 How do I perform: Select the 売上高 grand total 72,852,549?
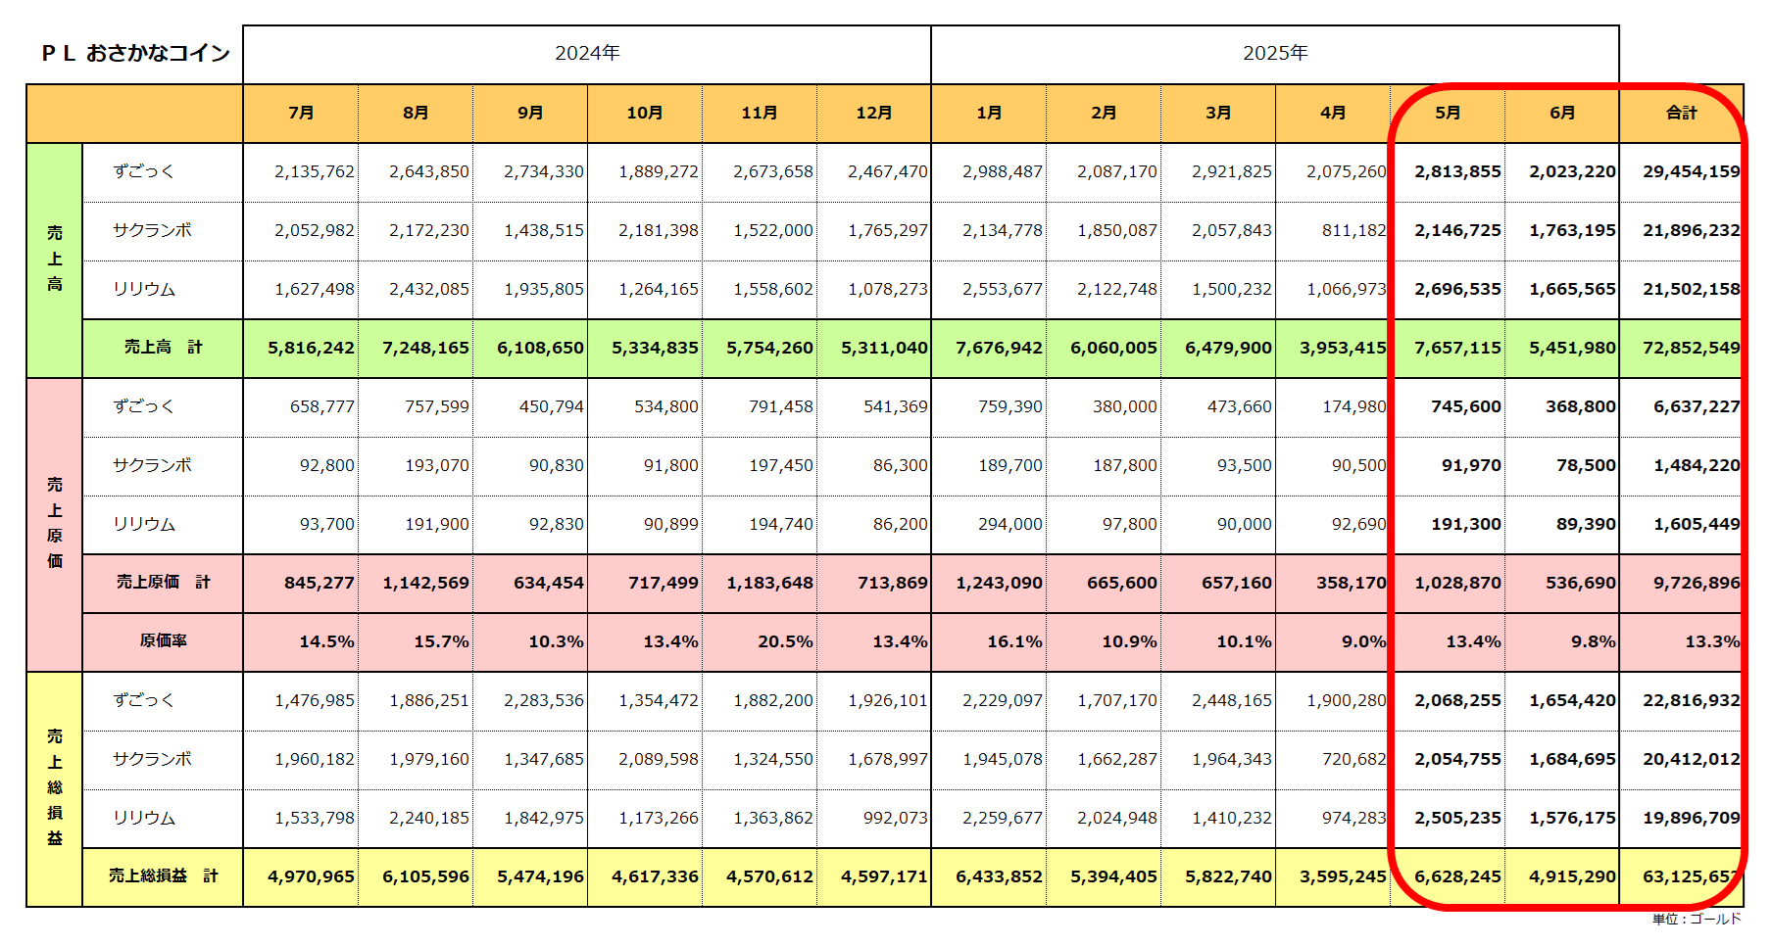pos(1691,348)
